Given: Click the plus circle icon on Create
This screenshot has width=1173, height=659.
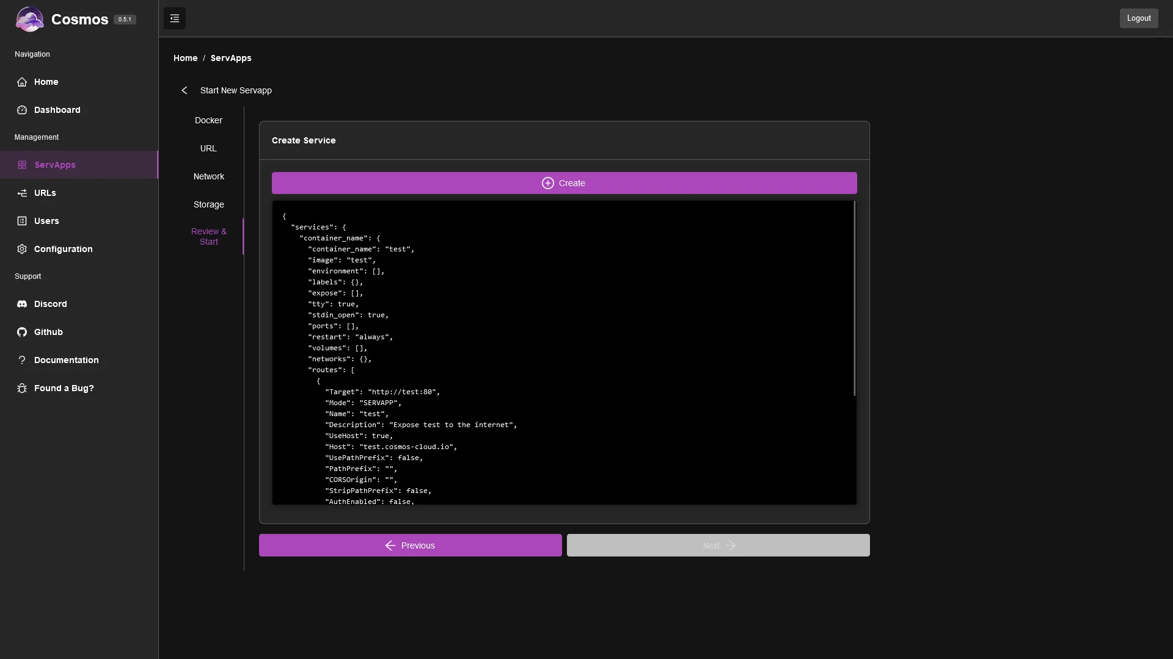Looking at the screenshot, I should [548, 183].
